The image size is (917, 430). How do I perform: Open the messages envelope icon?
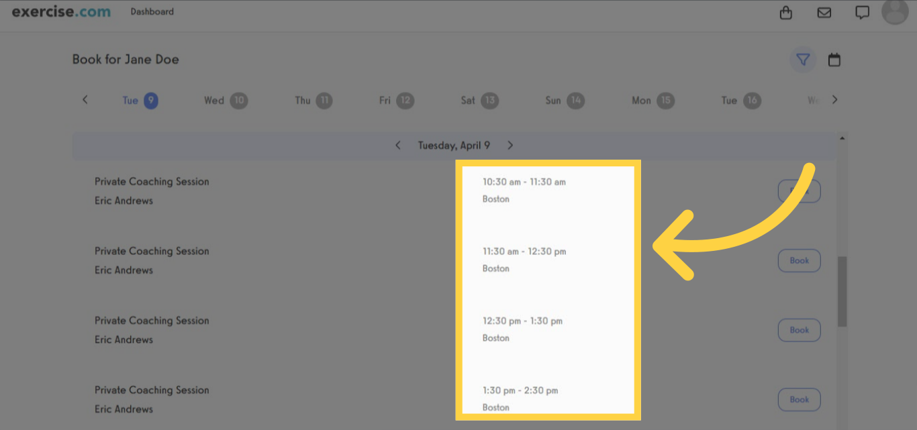tap(824, 11)
